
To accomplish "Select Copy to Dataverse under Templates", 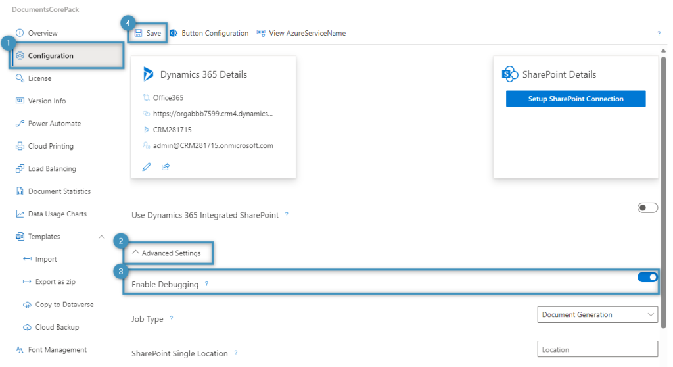I will pos(64,305).
